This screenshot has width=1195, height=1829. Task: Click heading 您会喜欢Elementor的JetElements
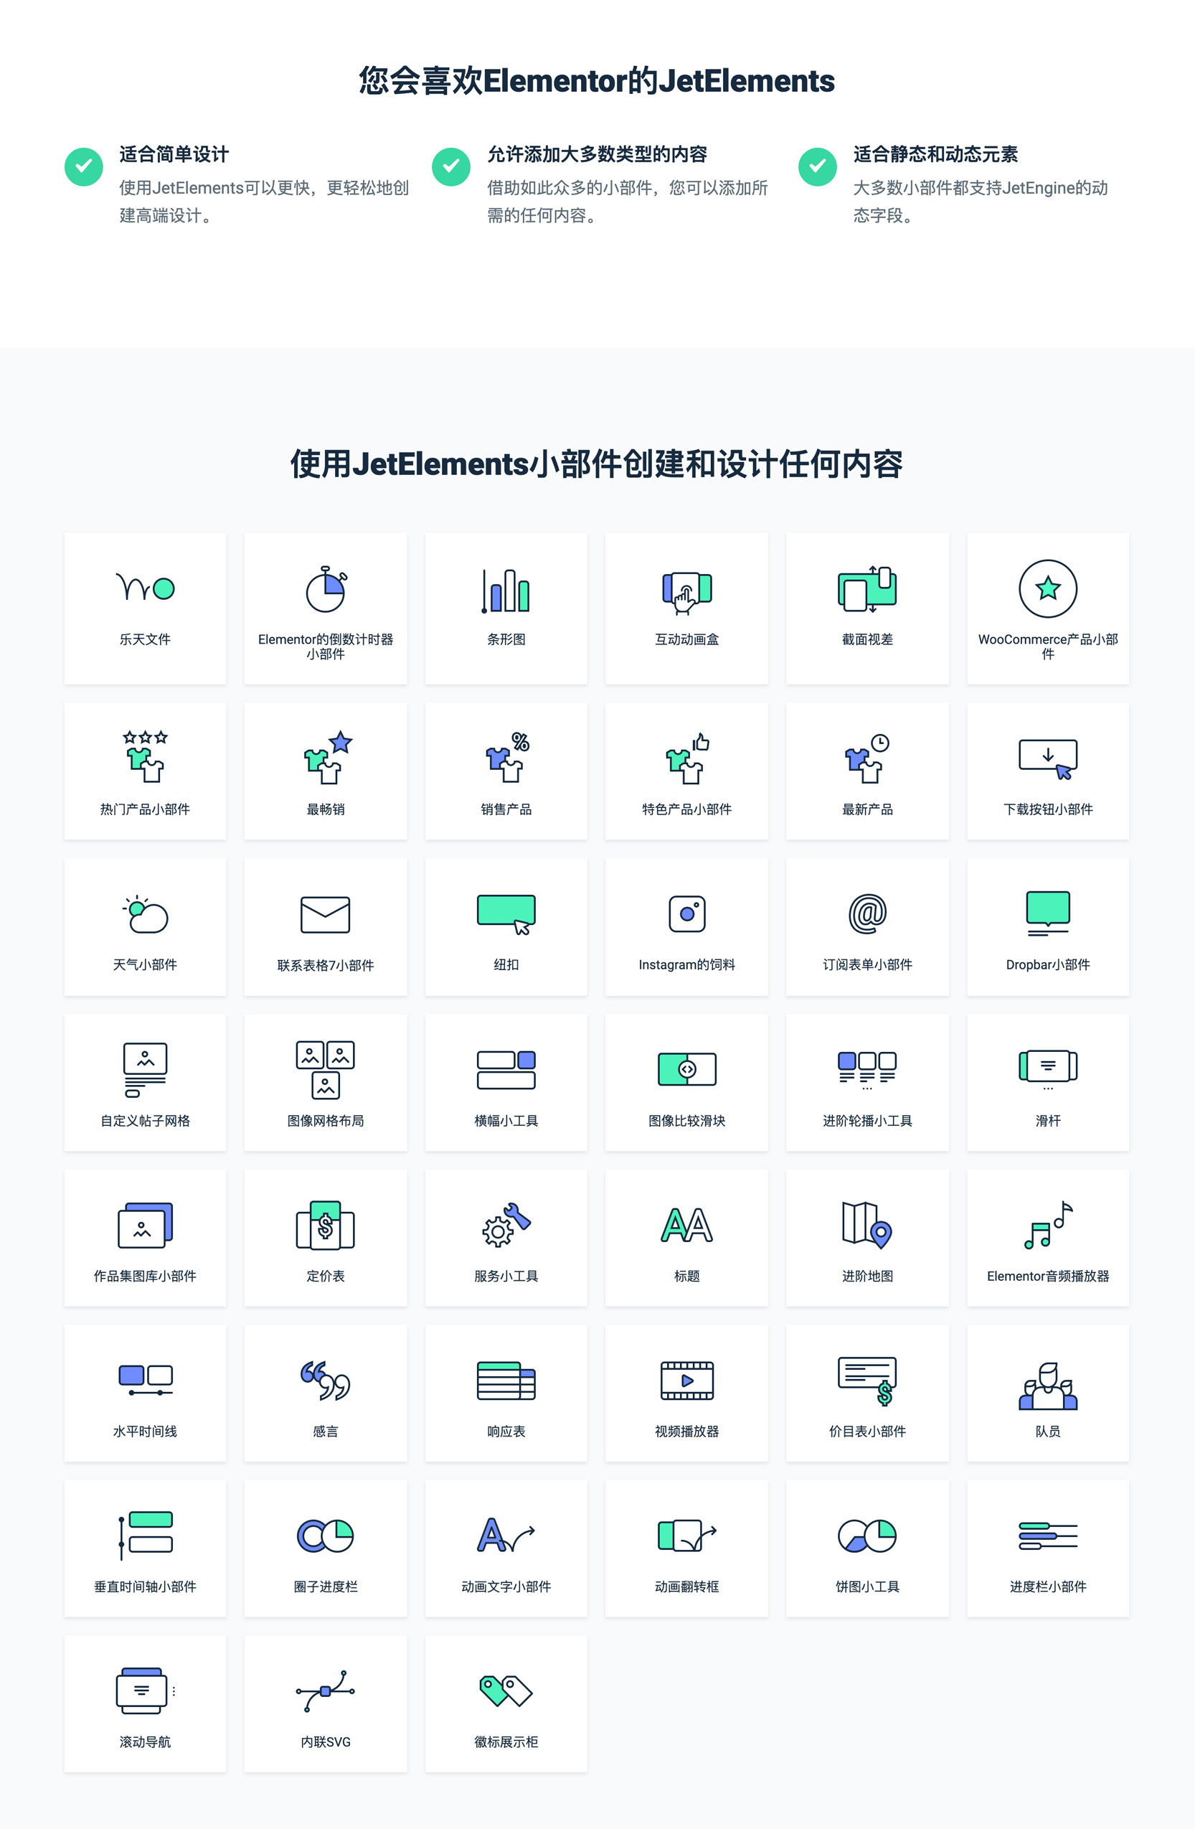[x=597, y=80]
